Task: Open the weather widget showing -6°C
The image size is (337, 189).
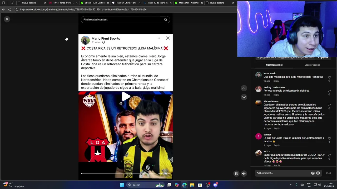Action: [x=13, y=185]
